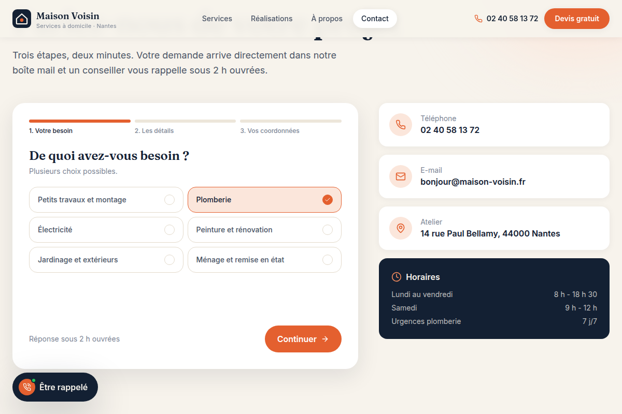
Task: Click the arrow icon on Continuer
Action: coord(325,339)
